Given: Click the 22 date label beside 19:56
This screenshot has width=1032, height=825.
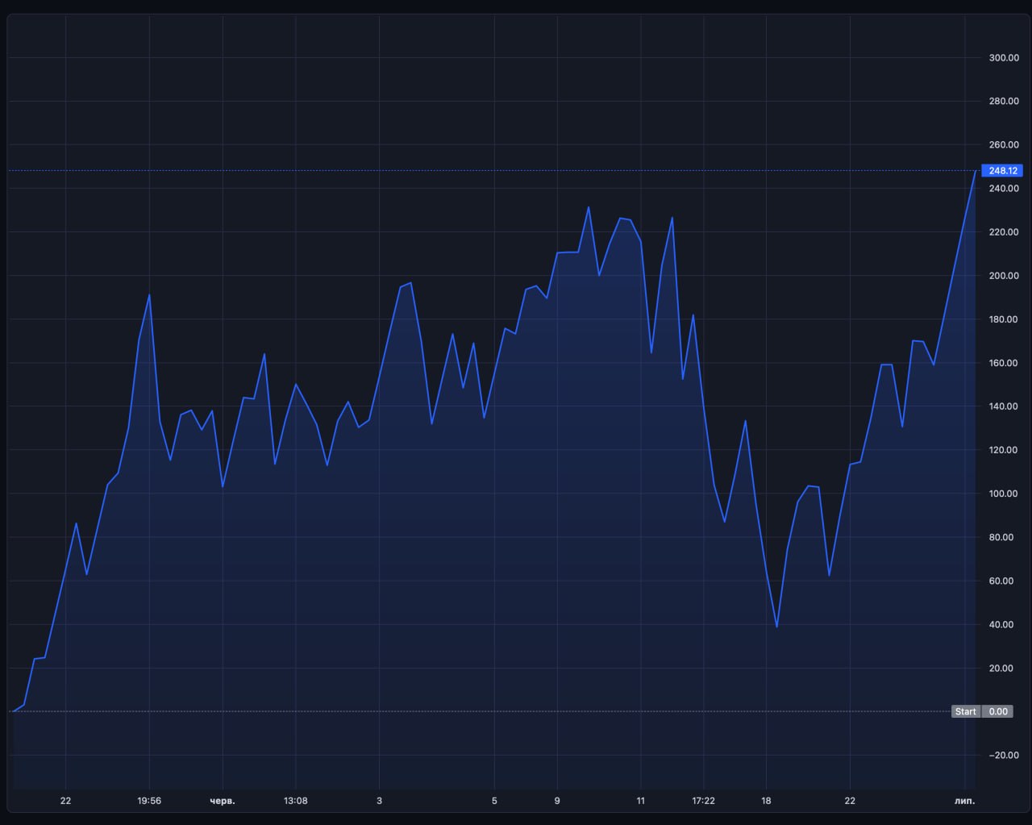Looking at the screenshot, I should pos(65,801).
